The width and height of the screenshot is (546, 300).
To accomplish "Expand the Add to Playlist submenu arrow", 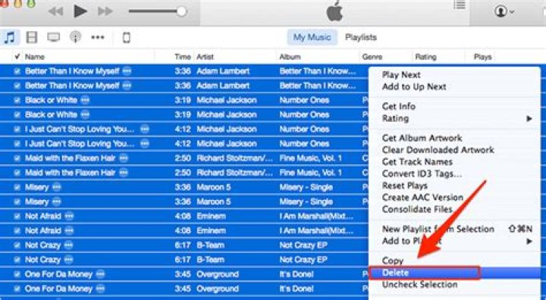I will point(529,241).
